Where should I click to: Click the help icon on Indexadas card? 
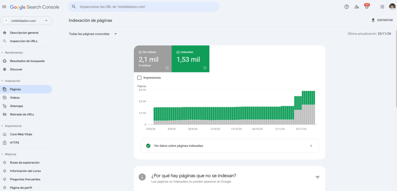tap(205, 68)
